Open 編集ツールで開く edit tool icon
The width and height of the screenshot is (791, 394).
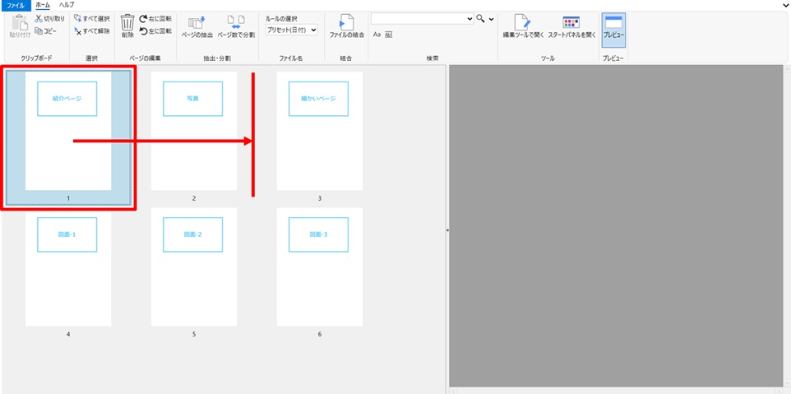524,25
